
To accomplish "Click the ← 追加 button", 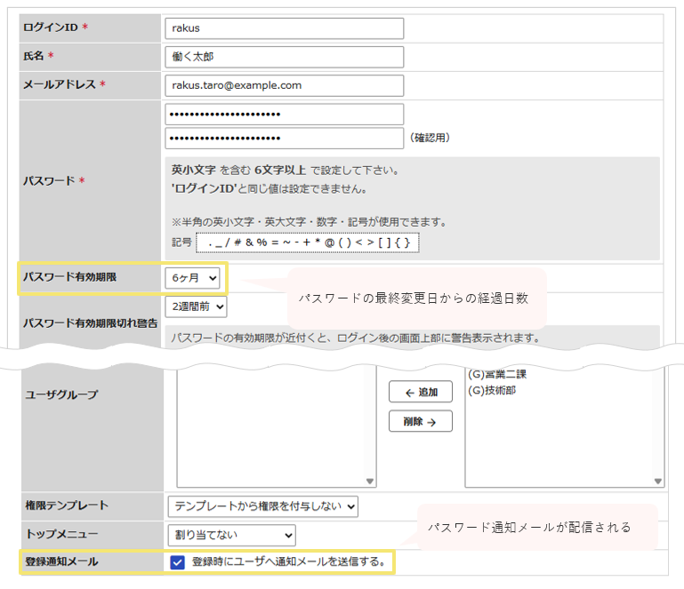I will click(x=421, y=392).
